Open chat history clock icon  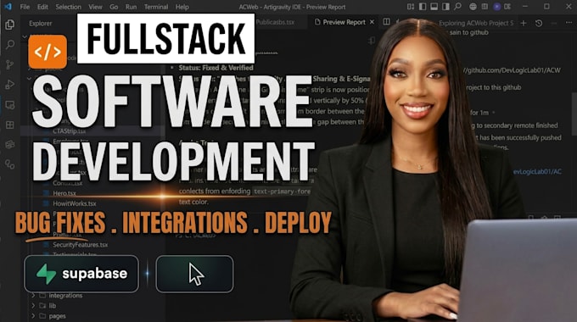click(x=539, y=23)
